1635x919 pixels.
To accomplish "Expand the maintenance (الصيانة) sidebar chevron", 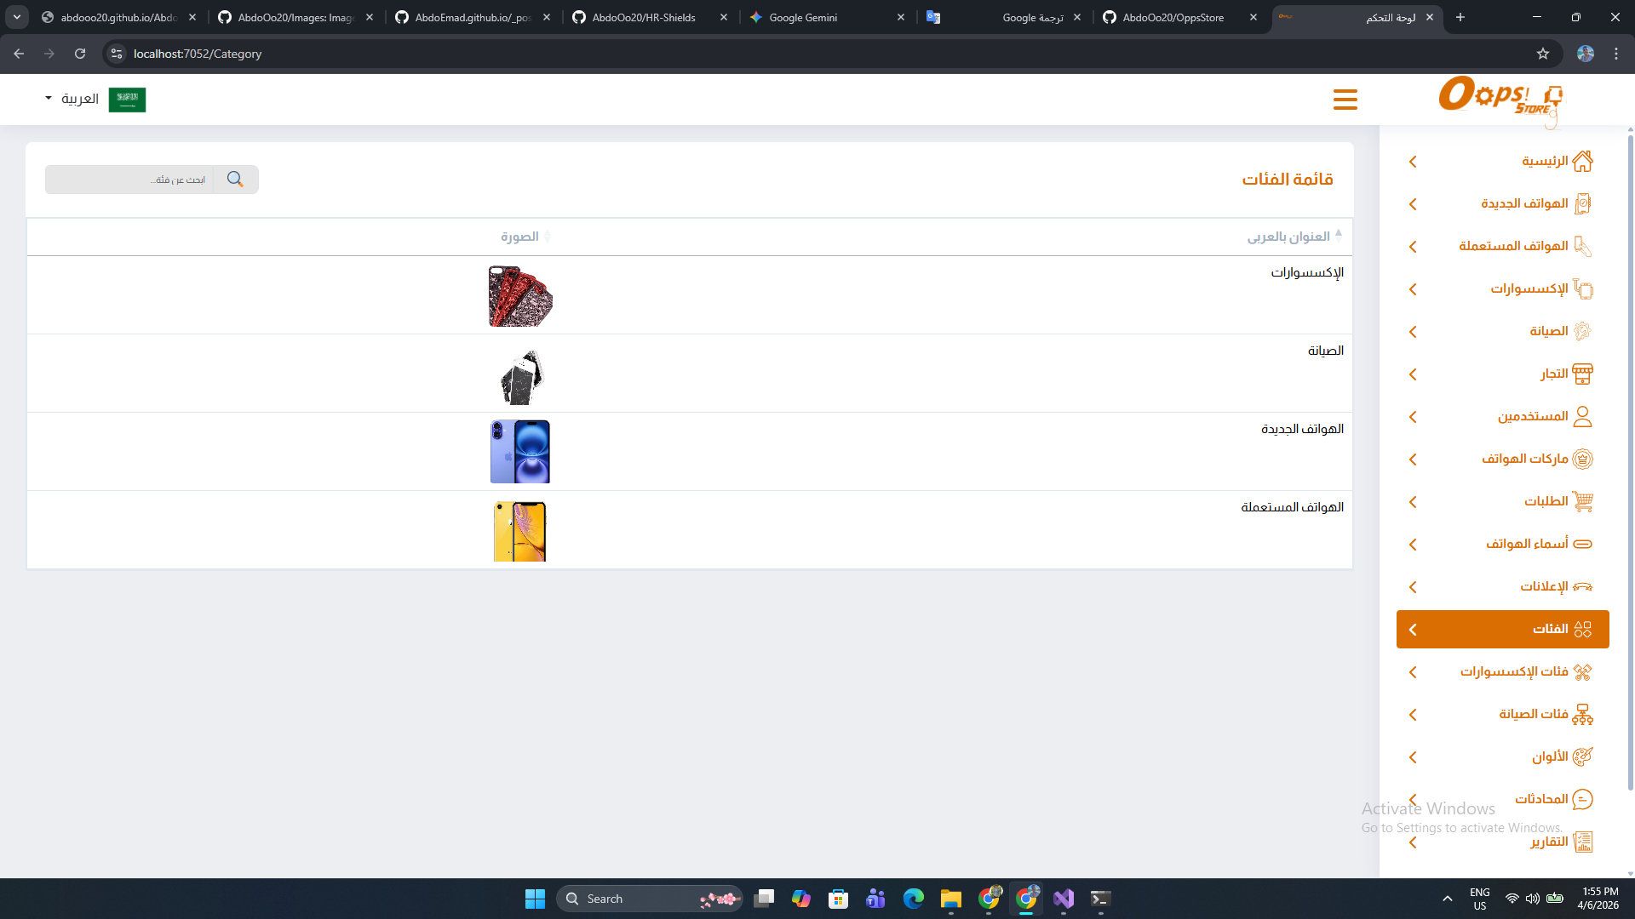I will click(x=1413, y=332).
